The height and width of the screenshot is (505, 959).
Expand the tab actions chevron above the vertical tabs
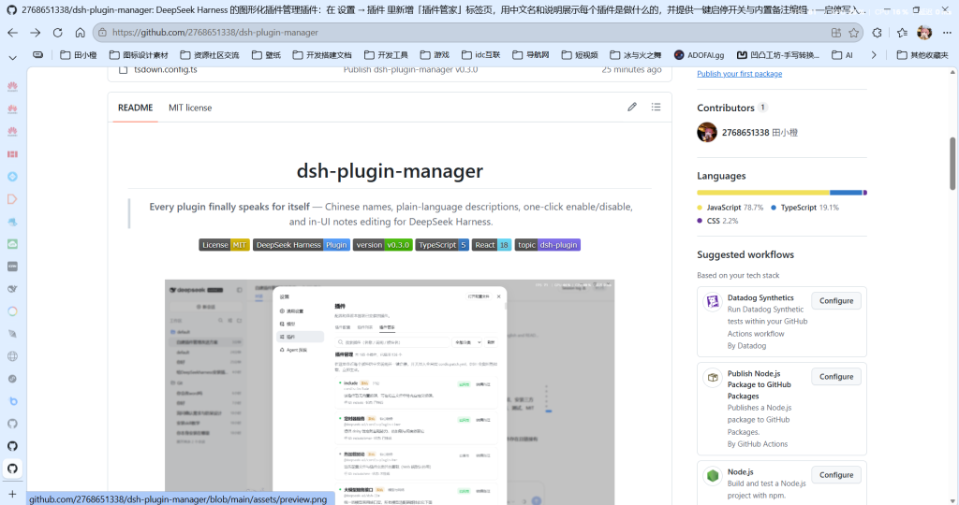[x=12, y=57]
